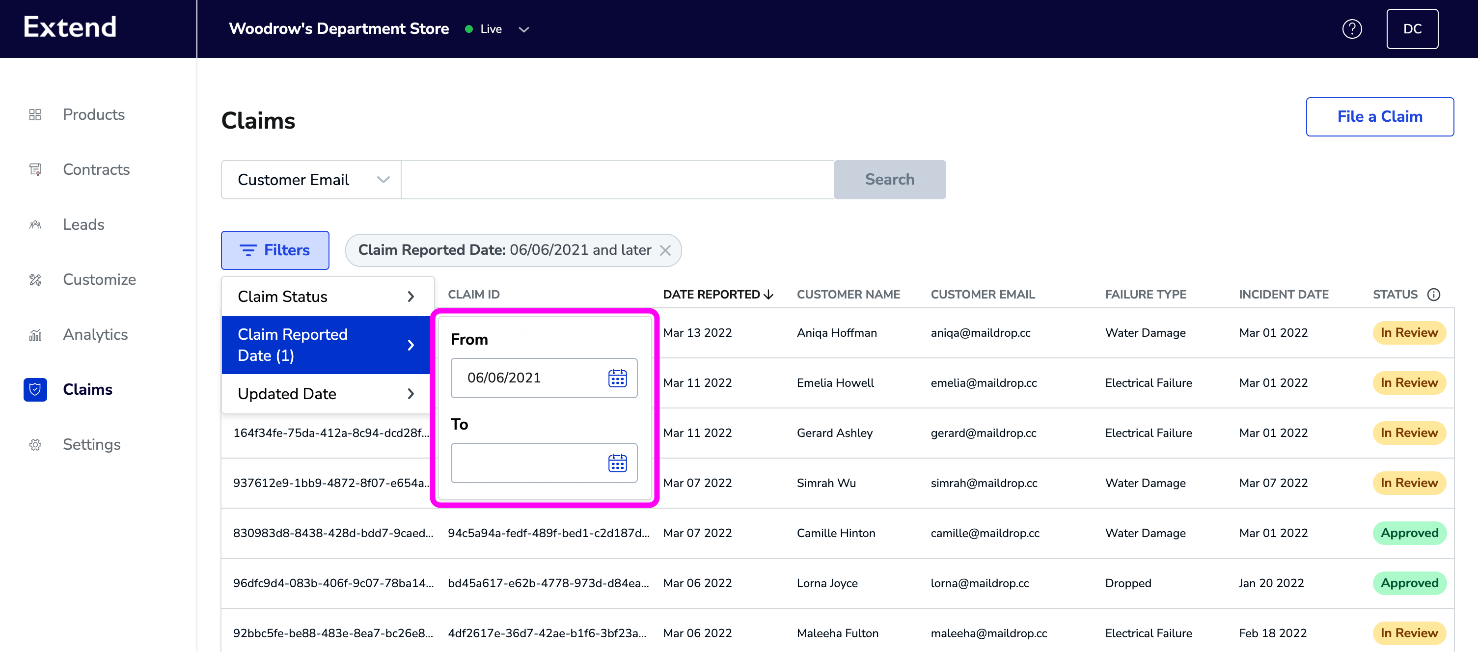Click the search text input field
This screenshot has width=1478, height=652.
[617, 180]
